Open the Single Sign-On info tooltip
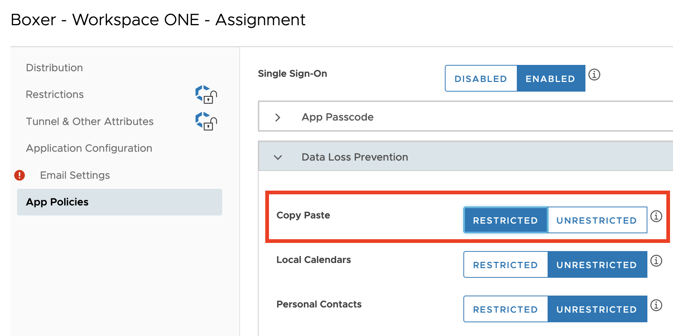This screenshot has width=673, height=336. [594, 74]
